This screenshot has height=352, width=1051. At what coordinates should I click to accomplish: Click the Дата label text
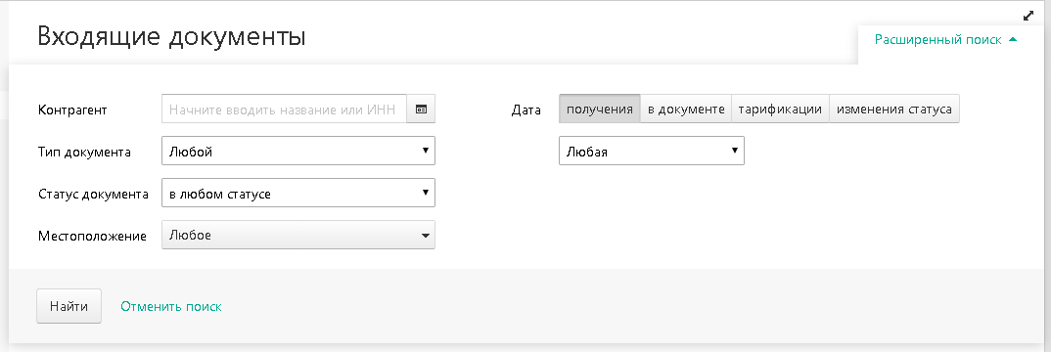tap(526, 110)
